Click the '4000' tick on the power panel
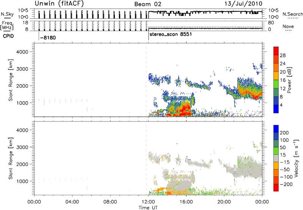 (x=22, y=52)
